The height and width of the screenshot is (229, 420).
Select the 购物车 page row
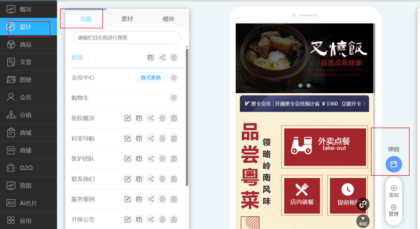click(x=127, y=98)
